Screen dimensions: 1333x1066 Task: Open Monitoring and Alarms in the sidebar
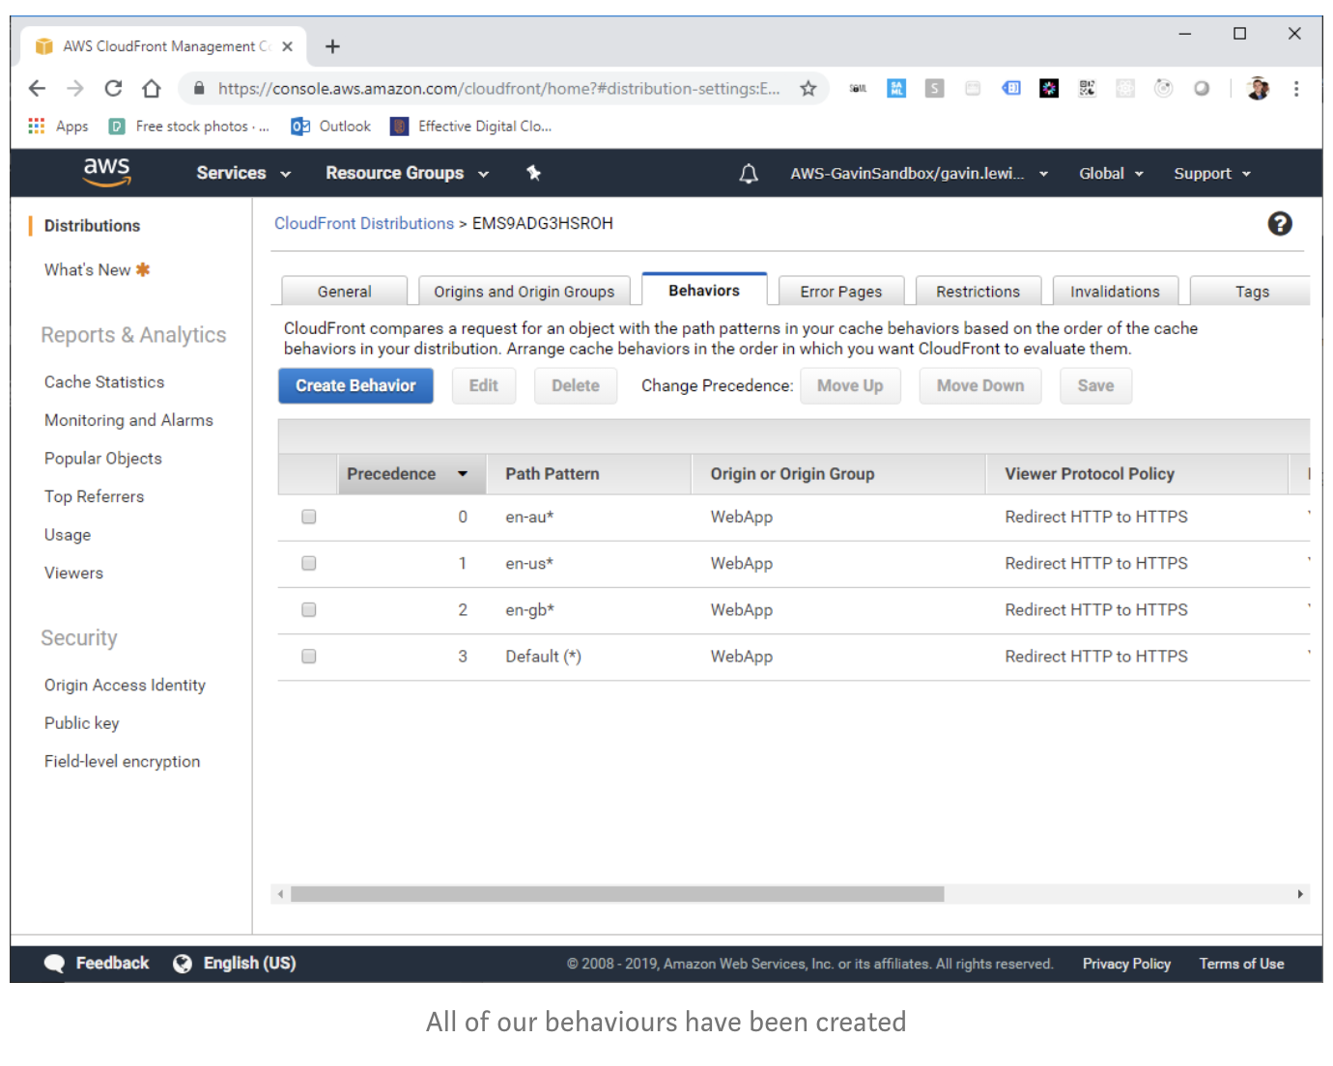(128, 420)
